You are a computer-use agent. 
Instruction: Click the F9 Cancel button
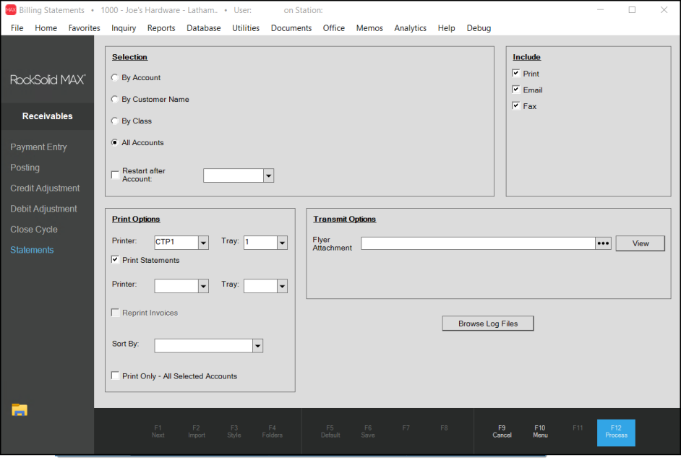point(502,431)
